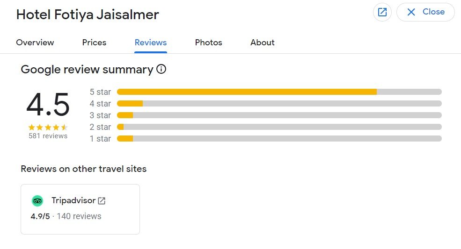Click the 581 reviews count
Viewport: 461px width, 249px height.
click(x=48, y=136)
